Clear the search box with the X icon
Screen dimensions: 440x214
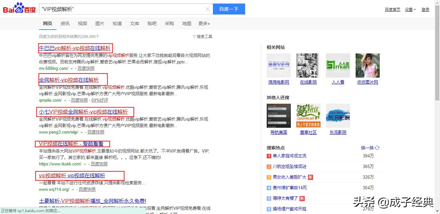[208, 9]
